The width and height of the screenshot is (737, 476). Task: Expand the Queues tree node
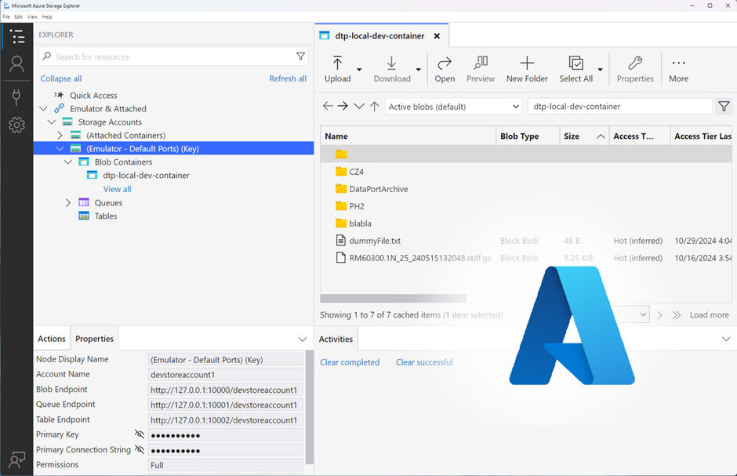click(68, 202)
